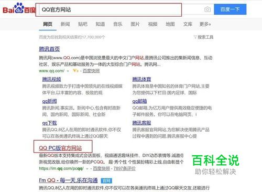Switch to the 新闻 tab
This screenshot has width=262, height=192.
[65, 24]
